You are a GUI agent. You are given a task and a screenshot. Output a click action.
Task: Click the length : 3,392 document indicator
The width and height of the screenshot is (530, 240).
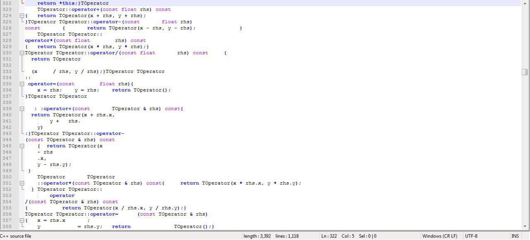[x=257, y=236]
